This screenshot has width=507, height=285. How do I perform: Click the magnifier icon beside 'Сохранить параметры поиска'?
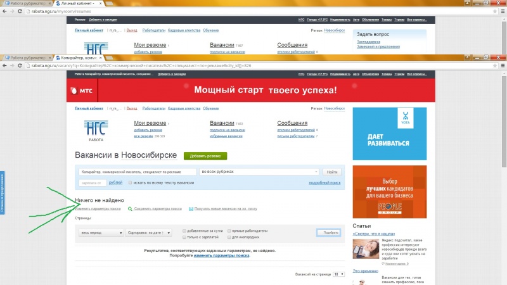click(x=130, y=208)
